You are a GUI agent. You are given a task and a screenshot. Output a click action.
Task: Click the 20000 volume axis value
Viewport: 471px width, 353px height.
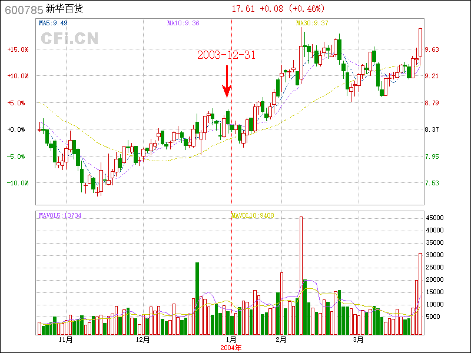click(435, 280)
